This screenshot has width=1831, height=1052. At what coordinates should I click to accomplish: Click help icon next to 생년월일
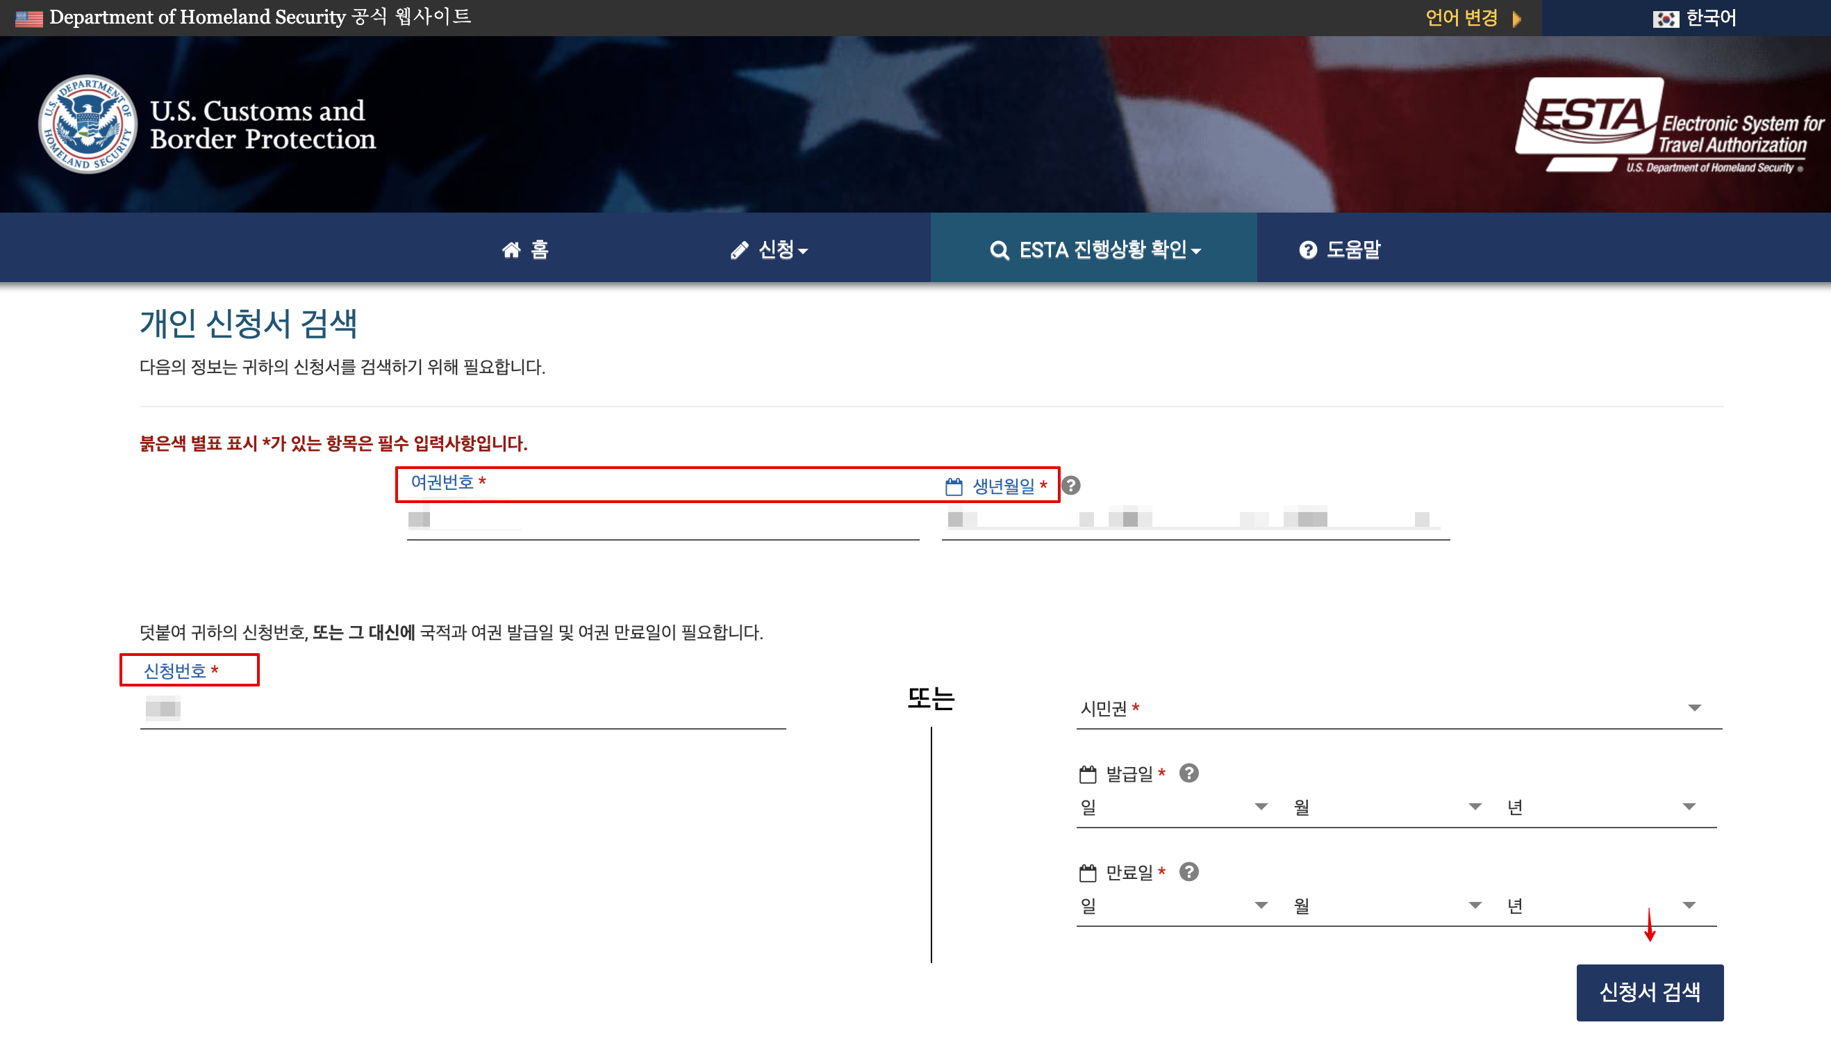(1071, 486)
